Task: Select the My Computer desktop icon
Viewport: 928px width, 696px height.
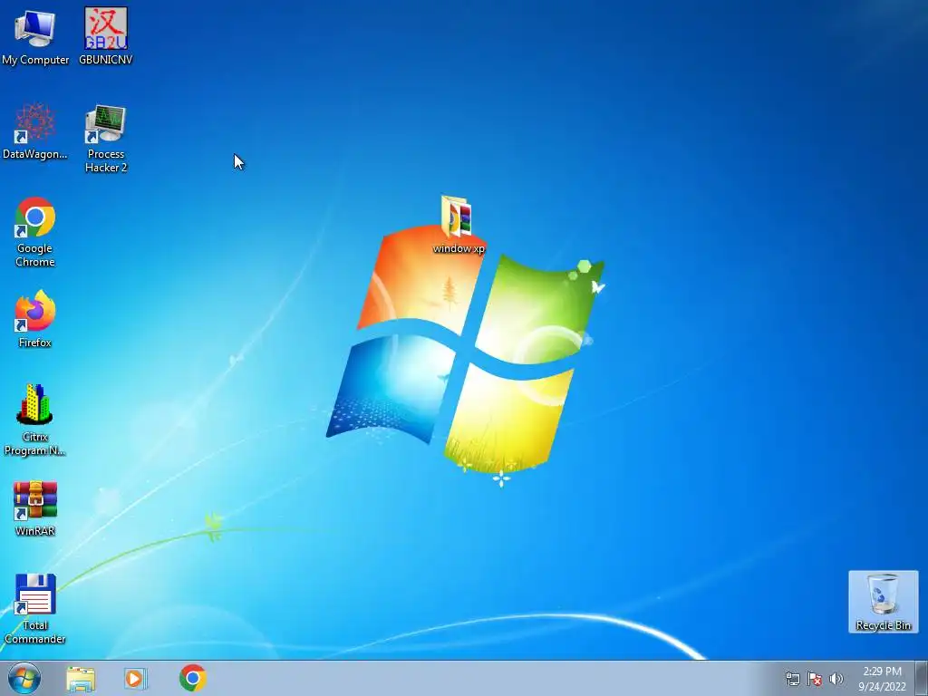Action: 35,35
